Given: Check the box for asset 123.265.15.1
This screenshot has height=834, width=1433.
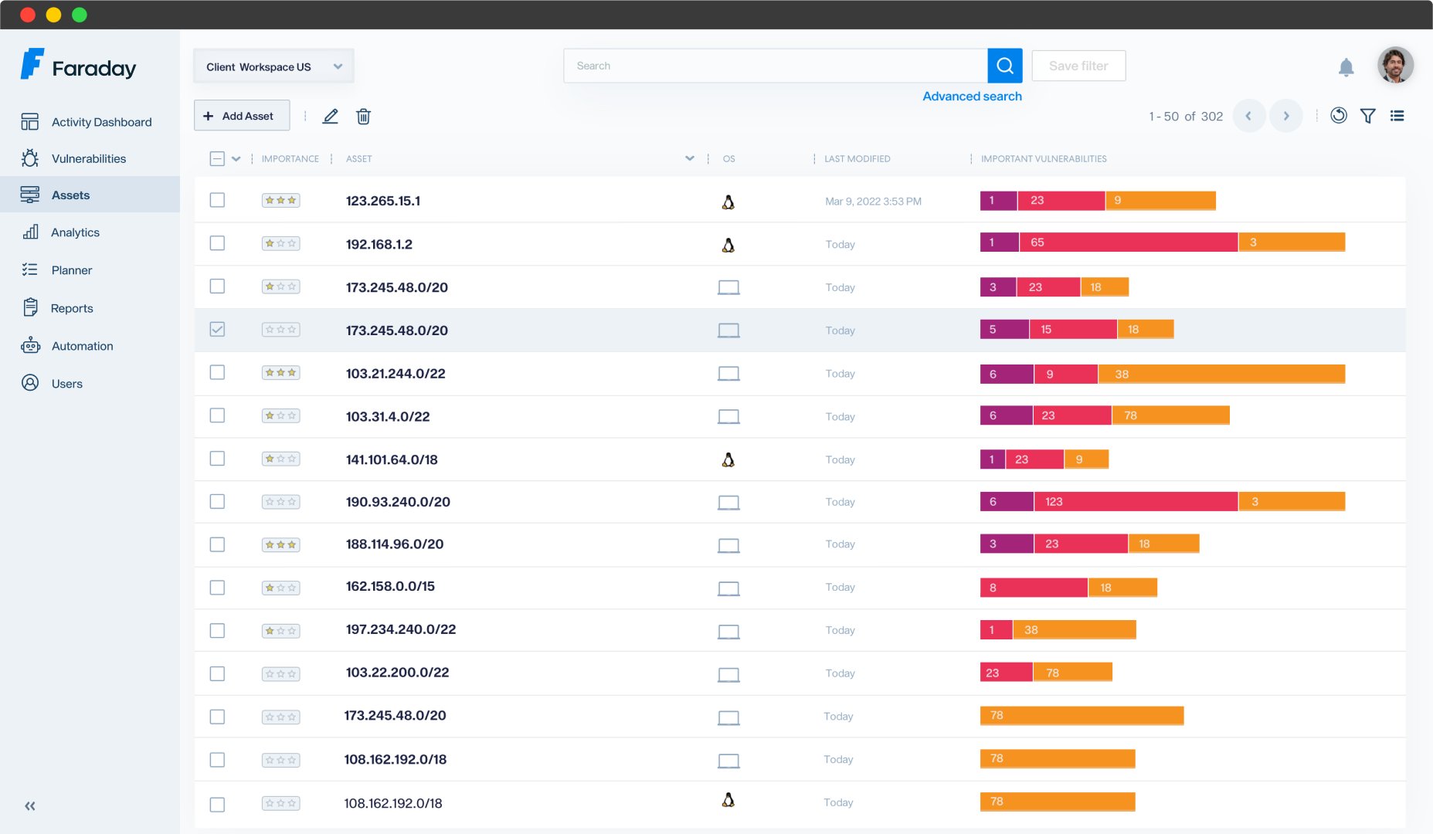Looking at the screenshot, I should [x=218, y=201].
